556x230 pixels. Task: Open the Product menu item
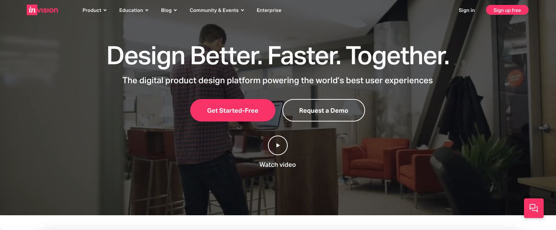pos(92,10)
